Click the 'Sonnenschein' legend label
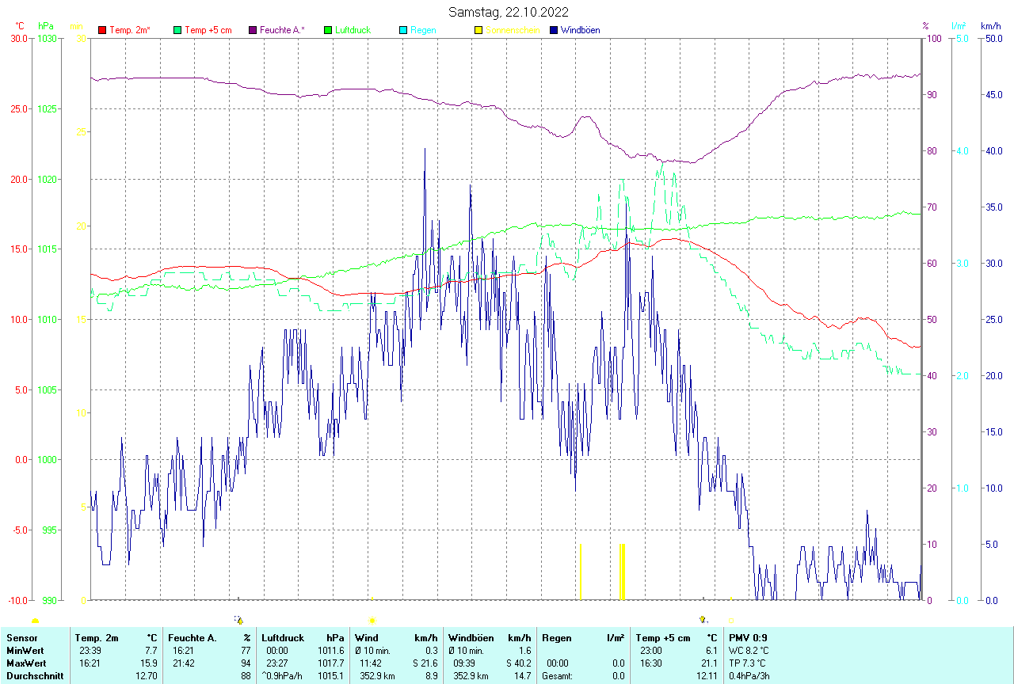The width and height of the screenshot is (1014, 684). pos(513,30)
